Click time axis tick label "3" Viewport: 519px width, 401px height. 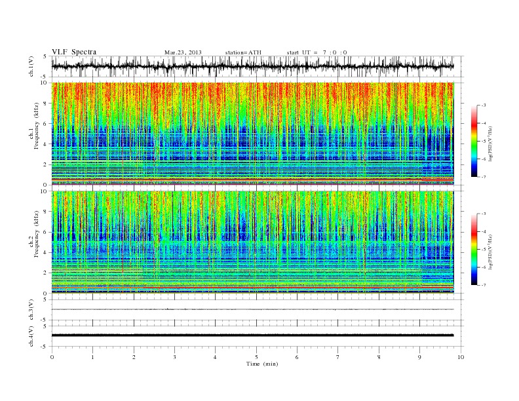tap(174, 357)
